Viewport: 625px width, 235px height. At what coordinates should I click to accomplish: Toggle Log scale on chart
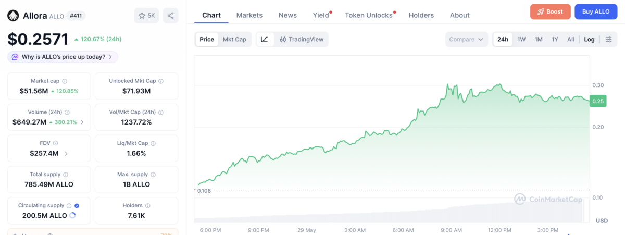(x=589, y=39)
